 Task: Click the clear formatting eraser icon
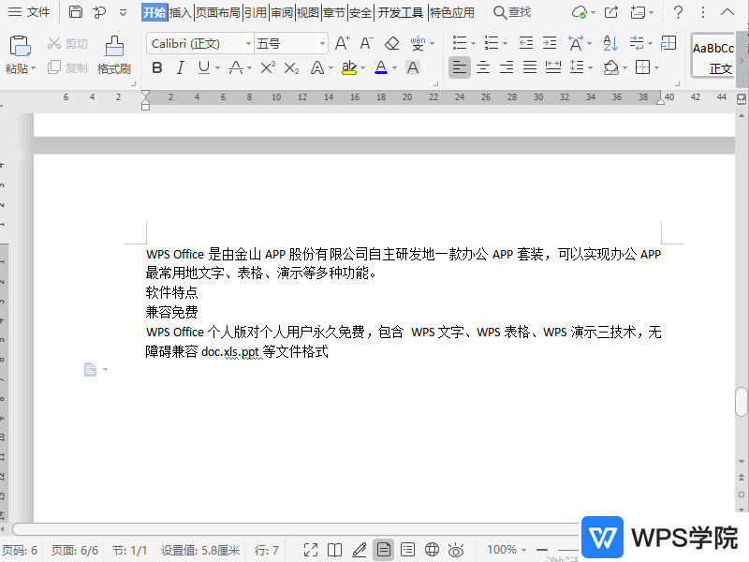click(x=391, y=44)
